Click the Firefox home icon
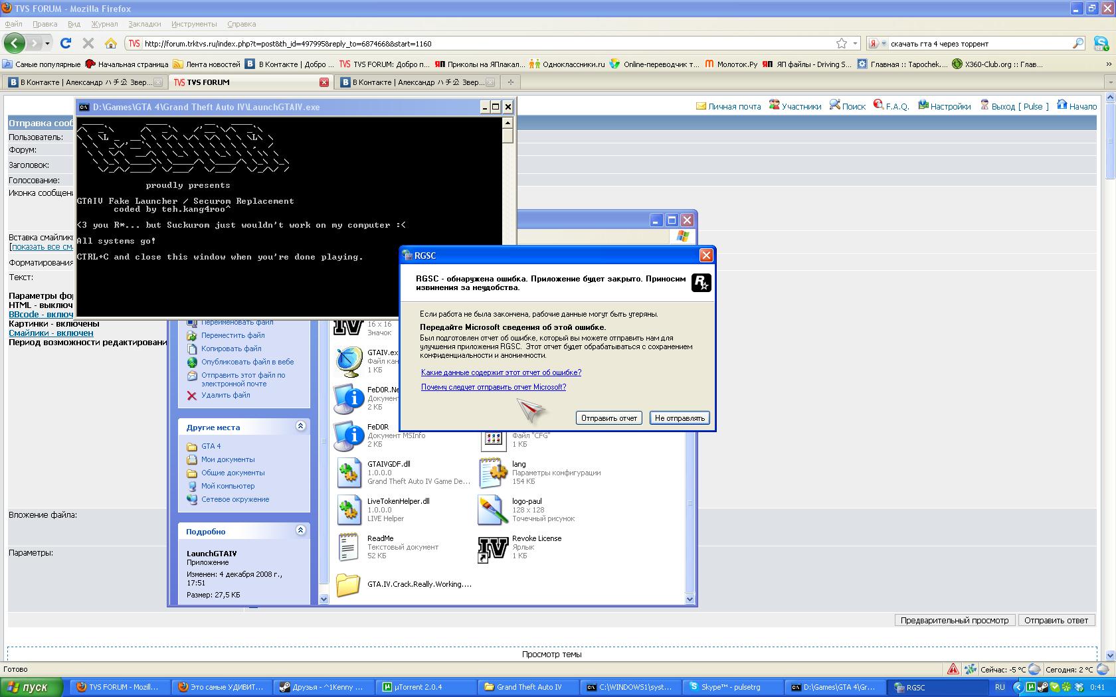The width and height of the screenshot is (1116, 697). (111, 43)
